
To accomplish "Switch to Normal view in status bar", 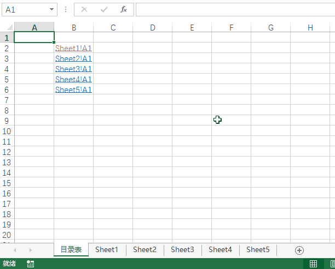I will (x=313, y=264).
